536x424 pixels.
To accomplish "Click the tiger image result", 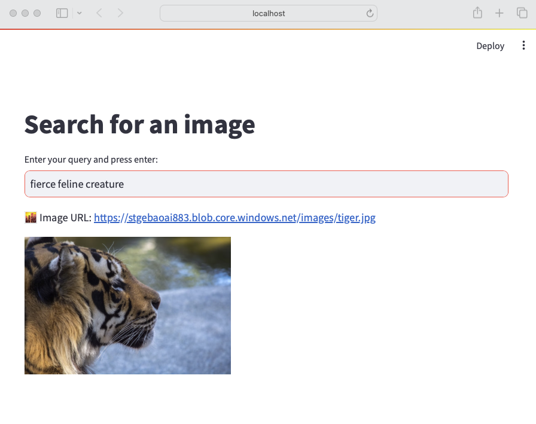I will click(x=127, y=306).
